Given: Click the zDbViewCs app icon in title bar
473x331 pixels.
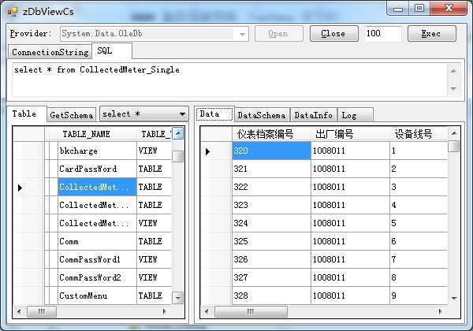Looking at the screenshot, I should click(x=13, y=12).
